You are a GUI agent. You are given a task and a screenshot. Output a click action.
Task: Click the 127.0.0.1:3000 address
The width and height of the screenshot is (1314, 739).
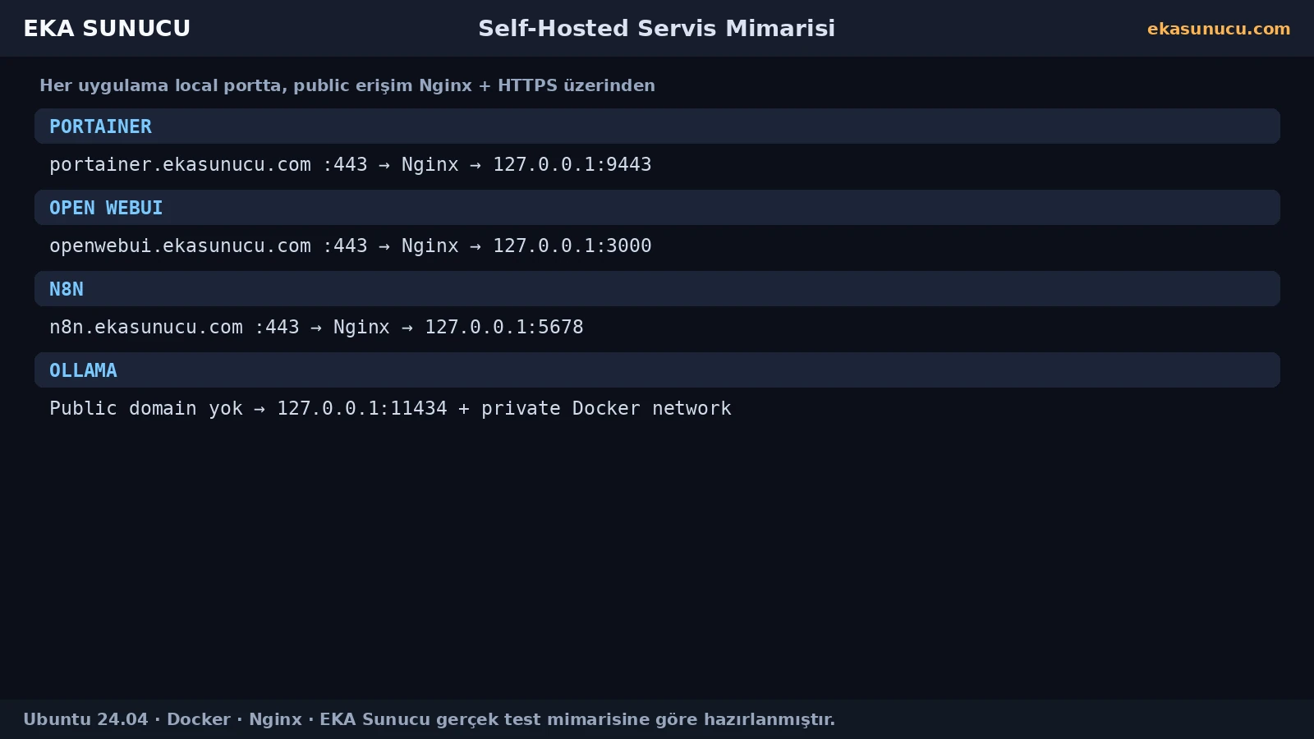tap(572, 246)
